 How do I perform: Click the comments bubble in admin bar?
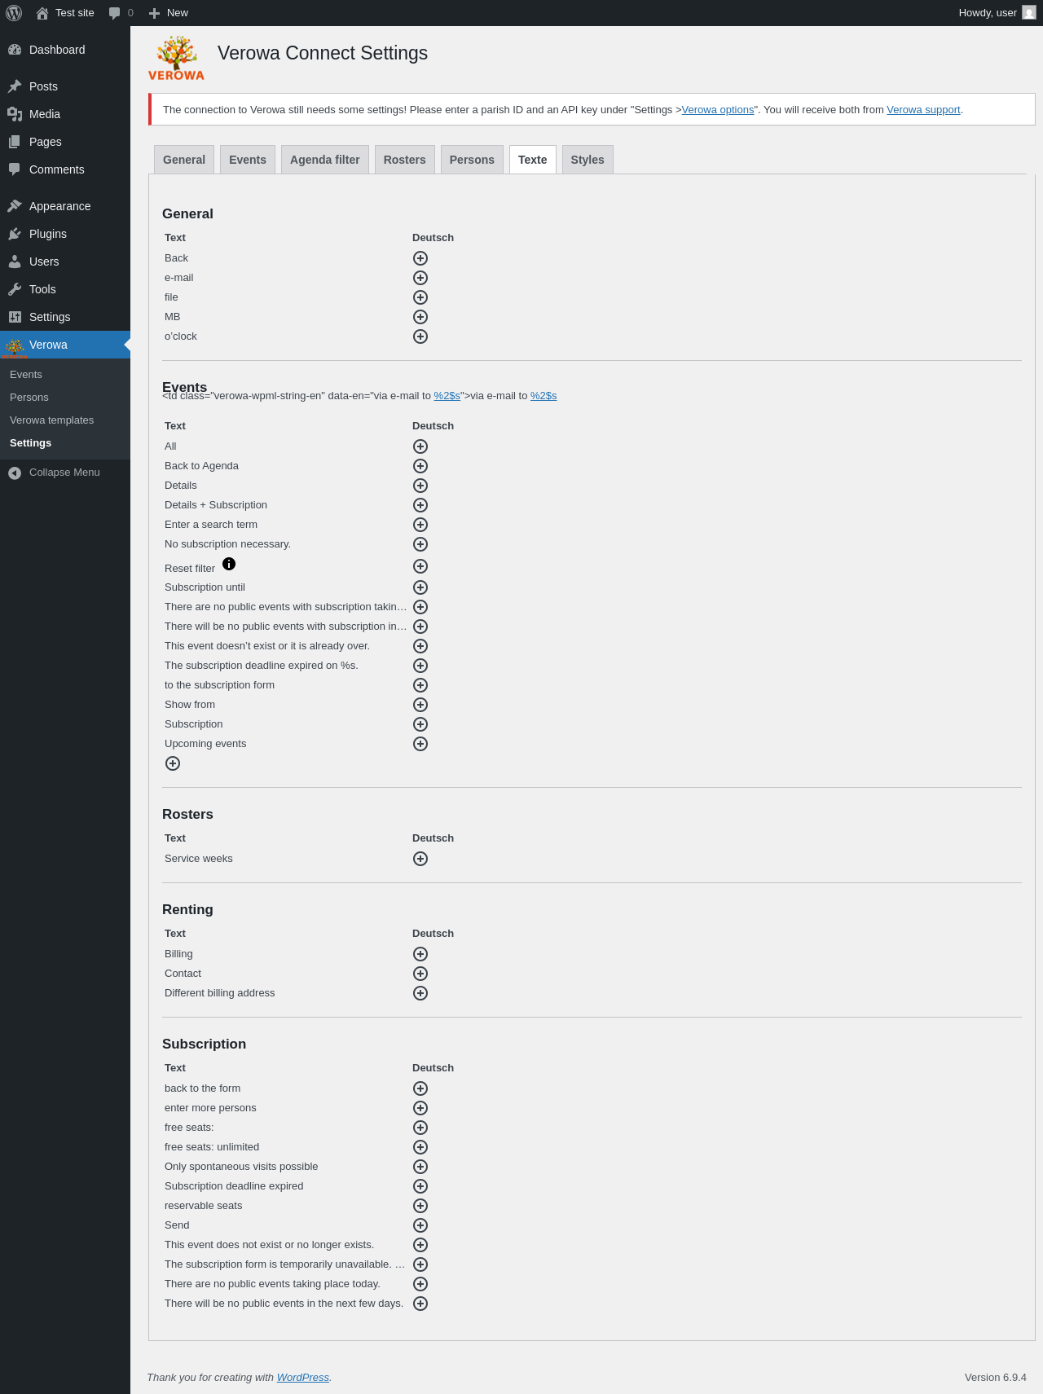[x=121, y=13]
